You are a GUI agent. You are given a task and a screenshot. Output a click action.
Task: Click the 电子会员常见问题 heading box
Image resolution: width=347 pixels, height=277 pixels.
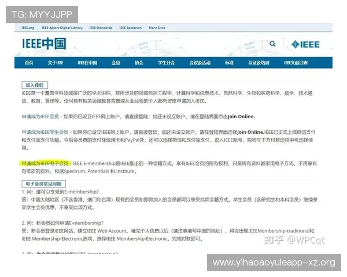43,184
